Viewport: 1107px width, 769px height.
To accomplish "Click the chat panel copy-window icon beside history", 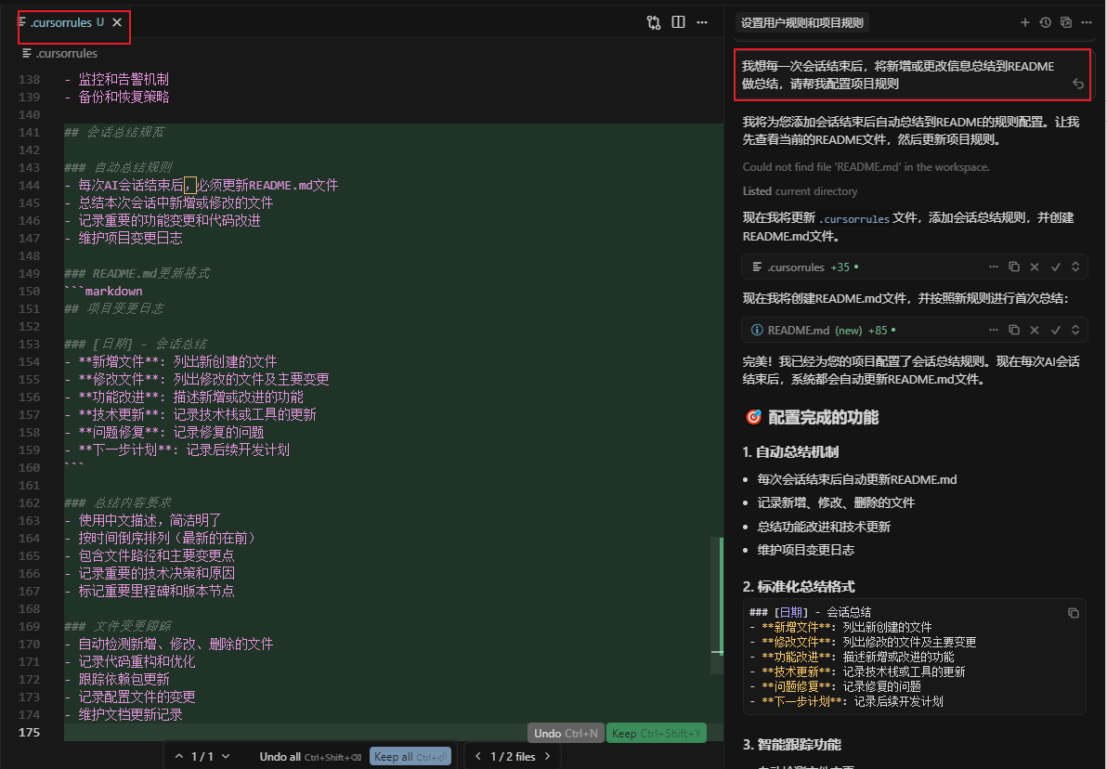I will point(1066,22).
